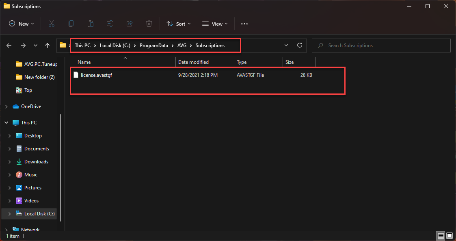This screenshot has width=456, height=241.
Task: Click the Paste clipboard icon
Action: [x=91, y=24]
